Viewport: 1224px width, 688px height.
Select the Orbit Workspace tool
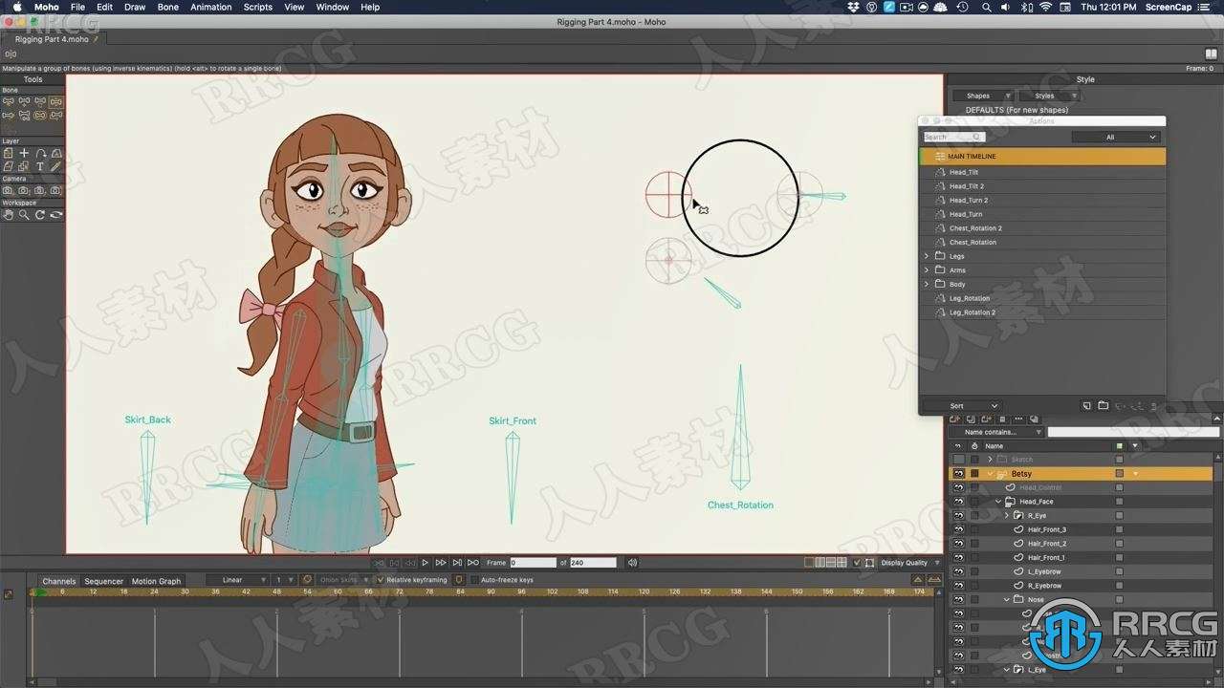coord(56,215)
